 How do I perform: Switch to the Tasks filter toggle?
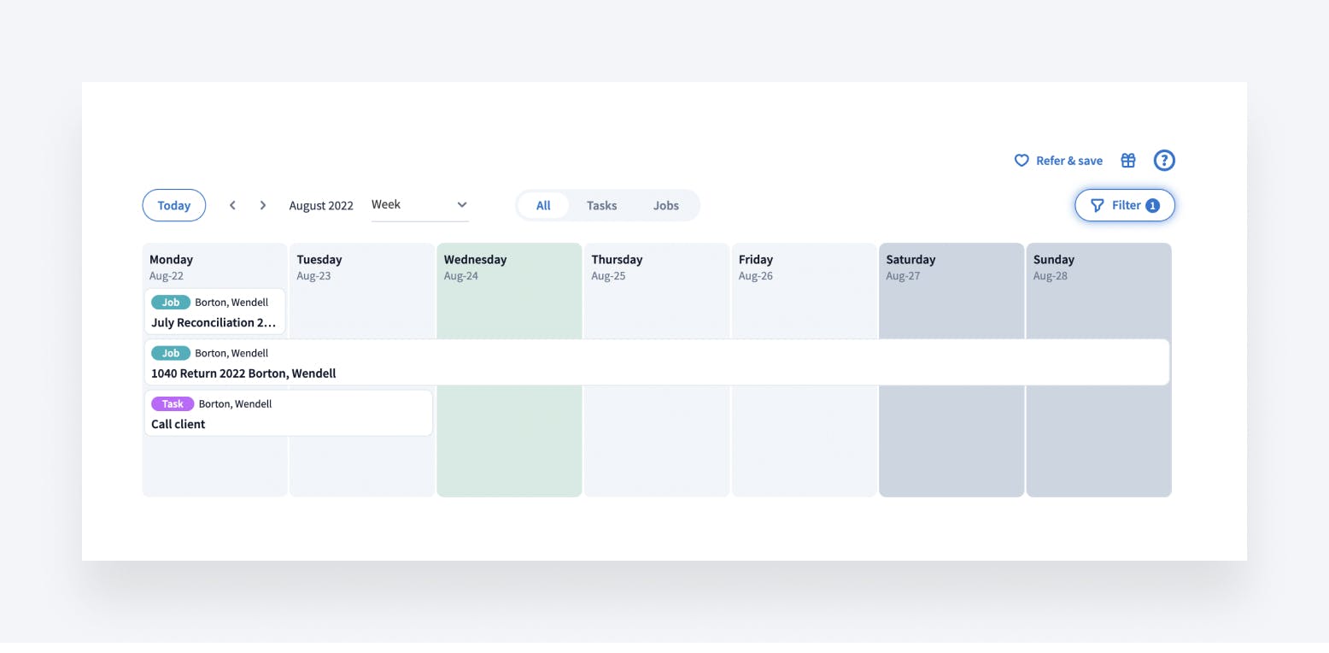click(x=601, y=205)
